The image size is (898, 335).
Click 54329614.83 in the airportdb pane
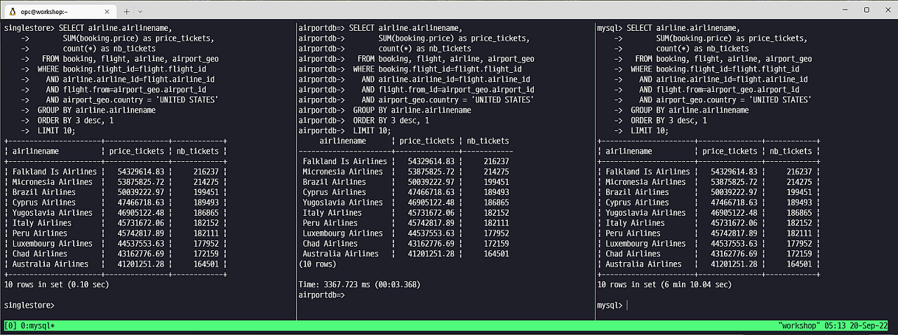pos(431,161)
